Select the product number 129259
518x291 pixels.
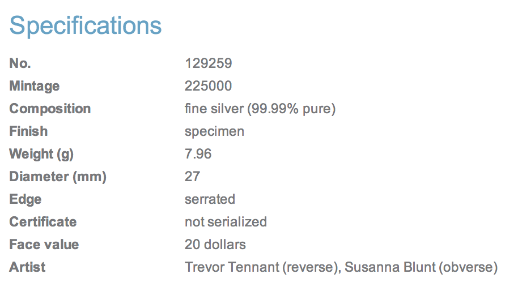(209, 63)
